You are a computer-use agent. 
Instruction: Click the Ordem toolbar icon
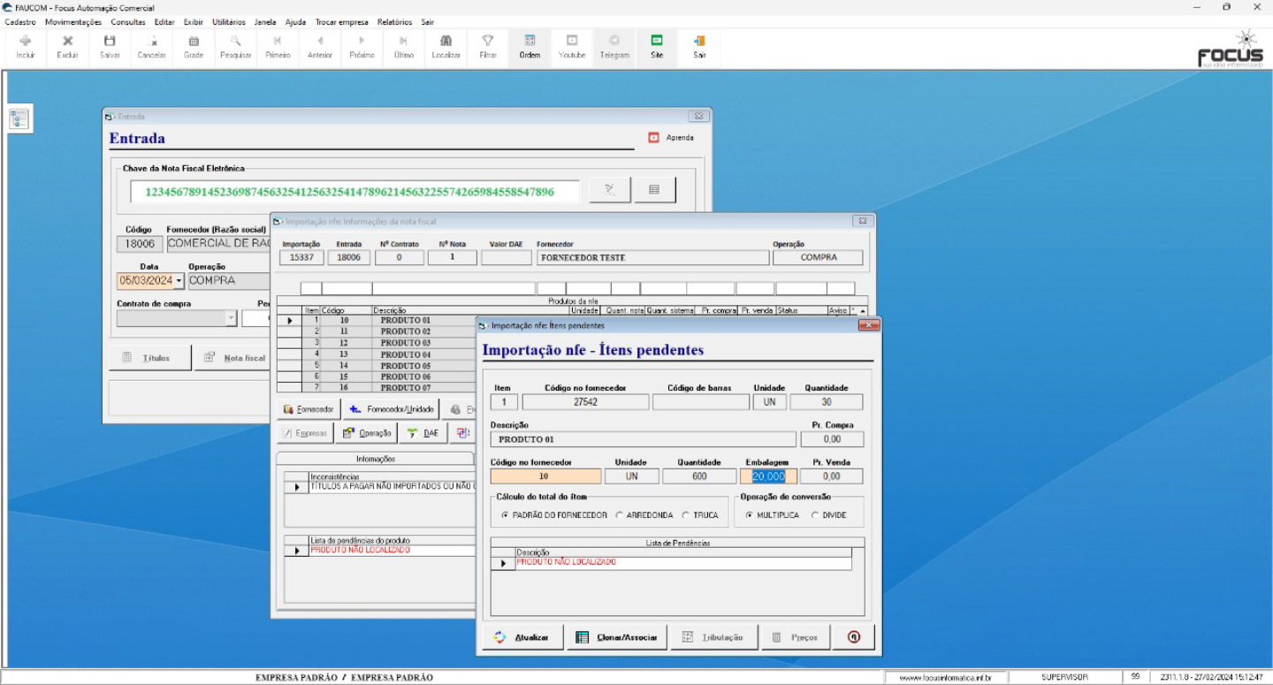pos(530,46)
